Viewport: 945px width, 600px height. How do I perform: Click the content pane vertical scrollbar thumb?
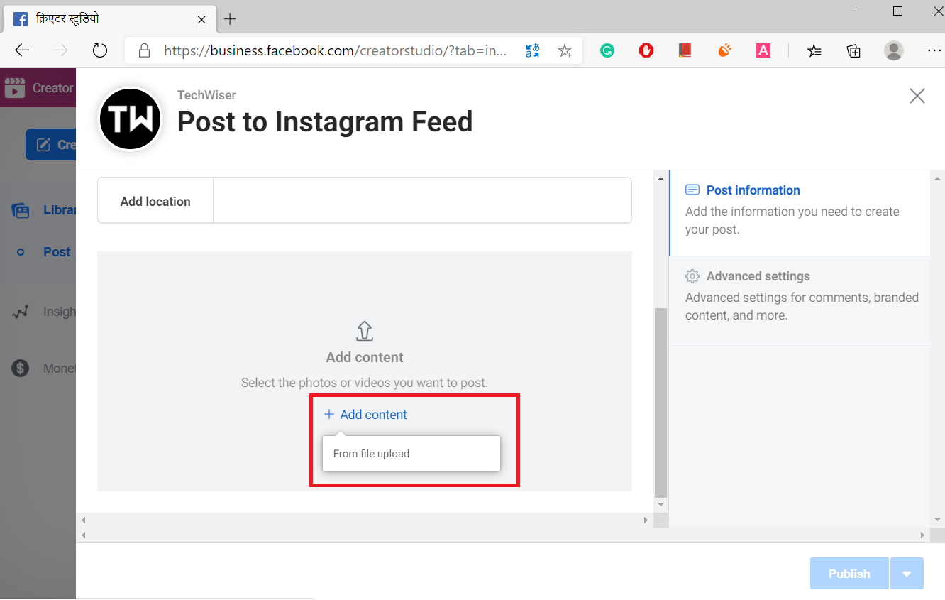coord(661,403)
